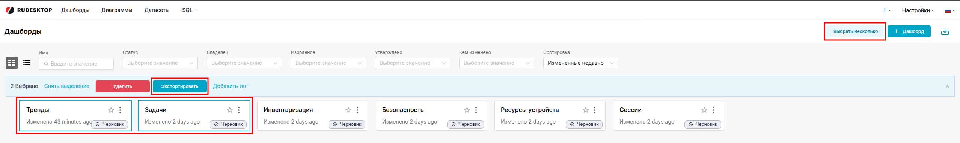Click the Экспортировать button
The width and height of the screenshot is (960, 143).
180,86
